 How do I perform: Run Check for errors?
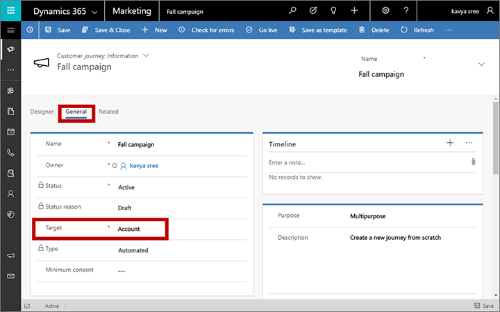(x=206, y=30)
